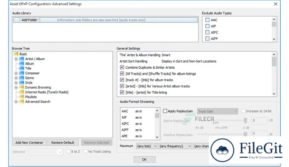Click the Dynamic Browsing folder icon
This screenshot has height=167, width=289.
21,88
